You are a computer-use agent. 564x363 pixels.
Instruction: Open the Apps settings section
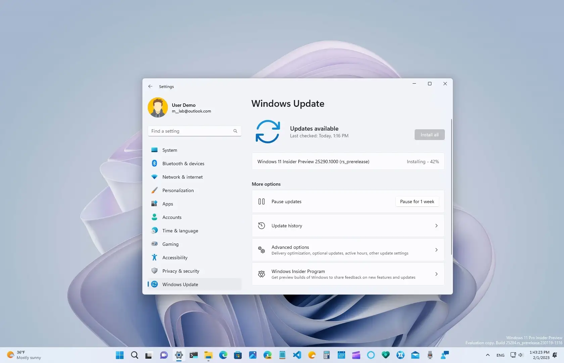tap(168, 204)
